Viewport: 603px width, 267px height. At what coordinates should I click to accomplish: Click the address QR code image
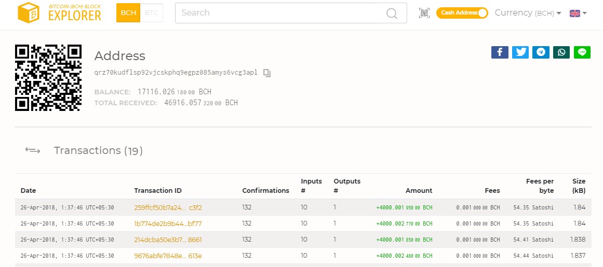tap(48, 78)
